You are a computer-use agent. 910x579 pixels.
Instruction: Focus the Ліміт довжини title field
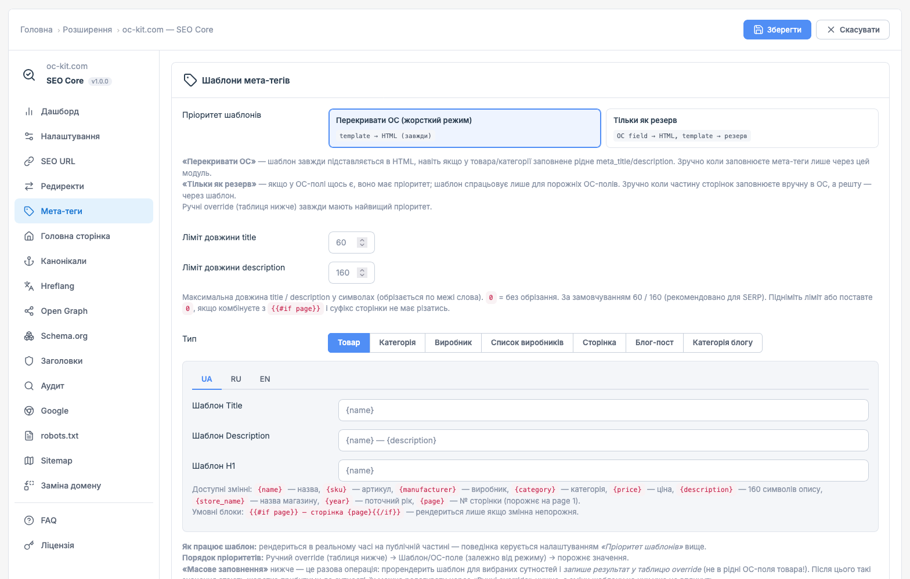(x=351, y=243)
